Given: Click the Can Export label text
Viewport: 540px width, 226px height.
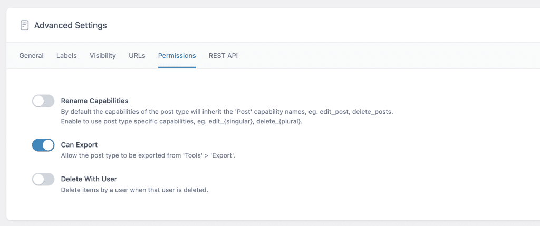Looking at the screenshot, I should pyautogui.click(x=79, y=145).
